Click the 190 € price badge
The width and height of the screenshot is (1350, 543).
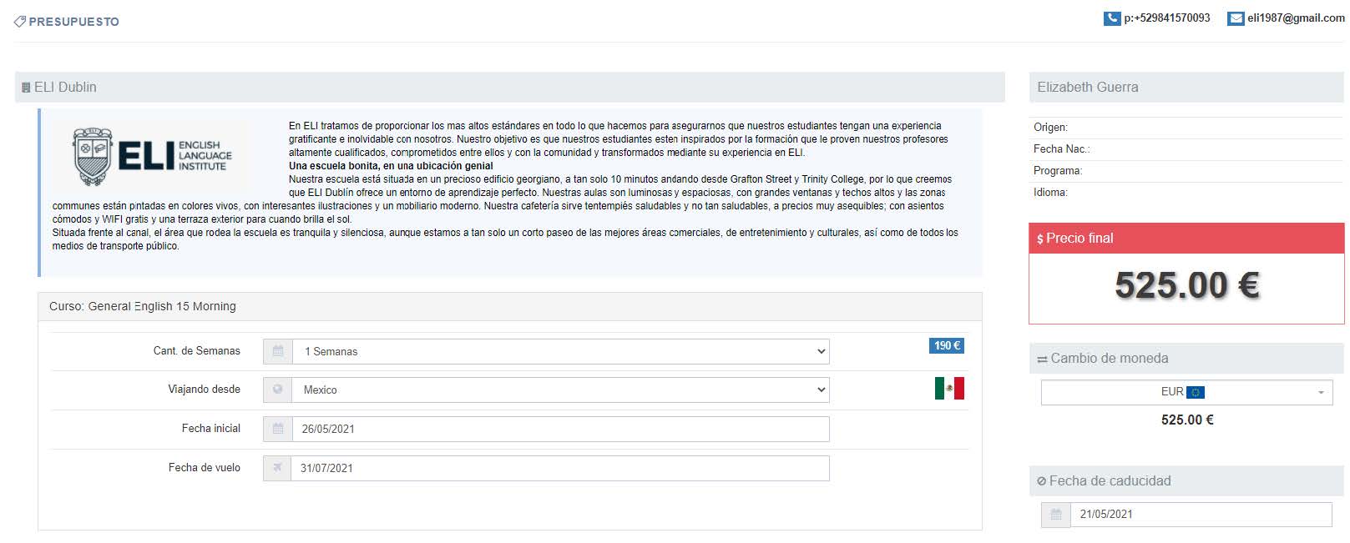pyautogui.click(x=946, y=345)
